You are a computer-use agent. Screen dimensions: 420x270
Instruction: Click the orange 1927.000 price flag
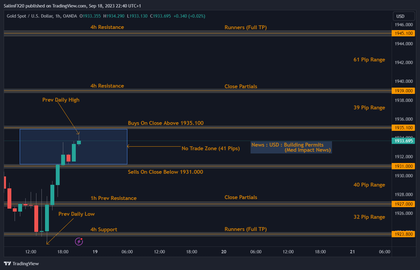[403, 204]
